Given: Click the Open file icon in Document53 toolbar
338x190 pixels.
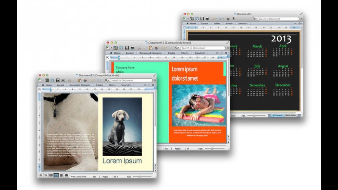Looking at the screenshot, I should (121, 48).
